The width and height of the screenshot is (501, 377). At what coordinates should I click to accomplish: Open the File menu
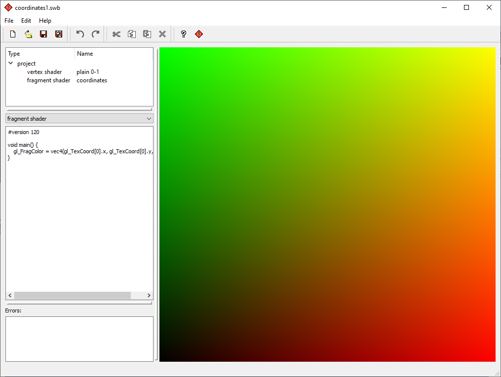9,20
